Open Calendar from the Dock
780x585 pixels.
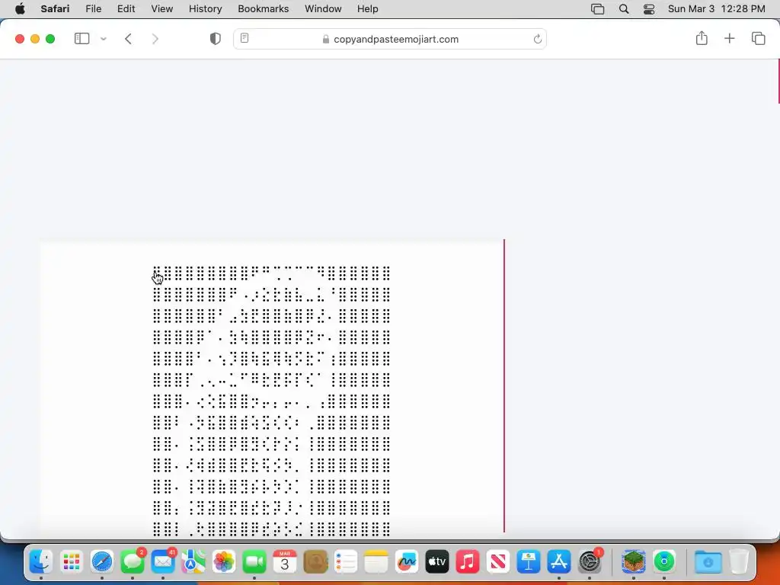285,561
